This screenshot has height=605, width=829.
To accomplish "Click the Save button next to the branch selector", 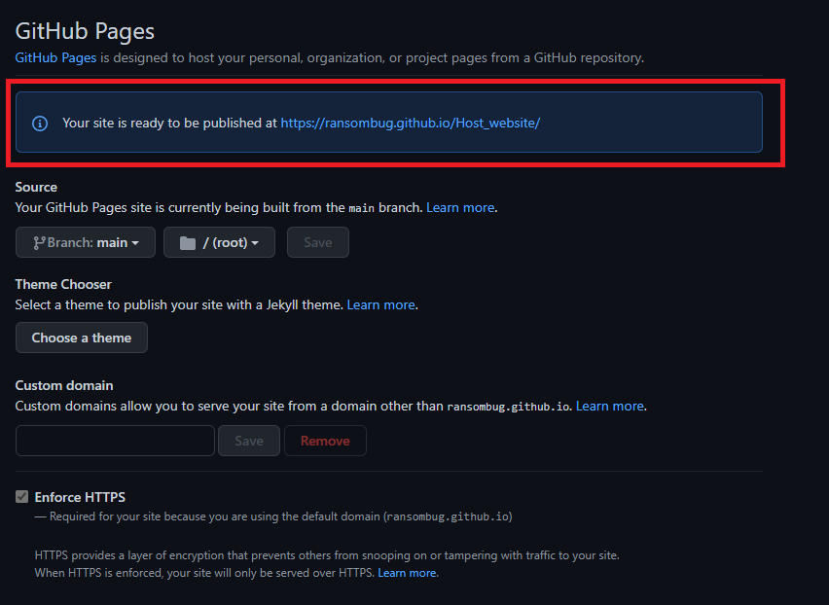I will point(317,242).
